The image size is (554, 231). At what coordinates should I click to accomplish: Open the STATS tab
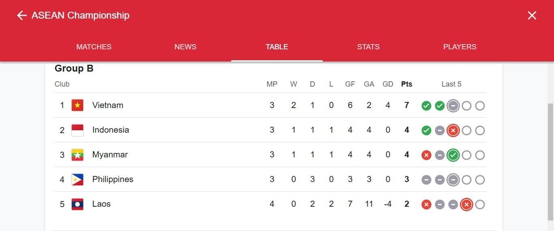368,47
